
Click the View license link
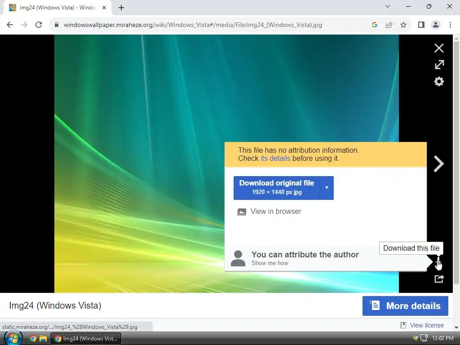point(427,325)
